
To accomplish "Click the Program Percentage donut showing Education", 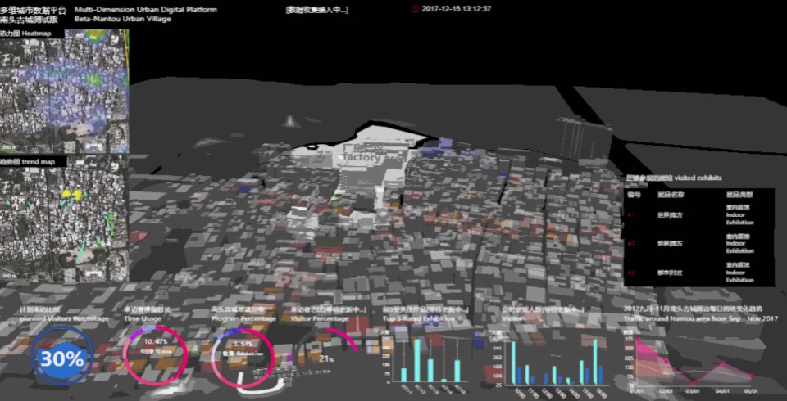I will [242, 357].
